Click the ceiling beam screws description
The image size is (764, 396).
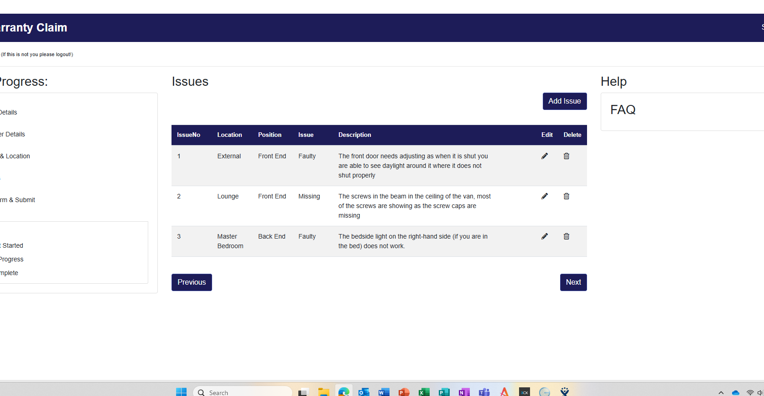415,206
